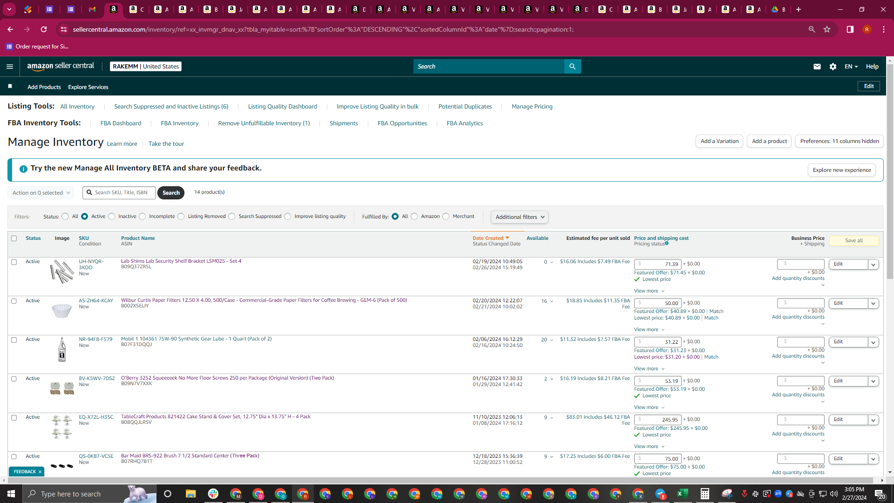Click Explore new experience button

click(x=842, y=170)
